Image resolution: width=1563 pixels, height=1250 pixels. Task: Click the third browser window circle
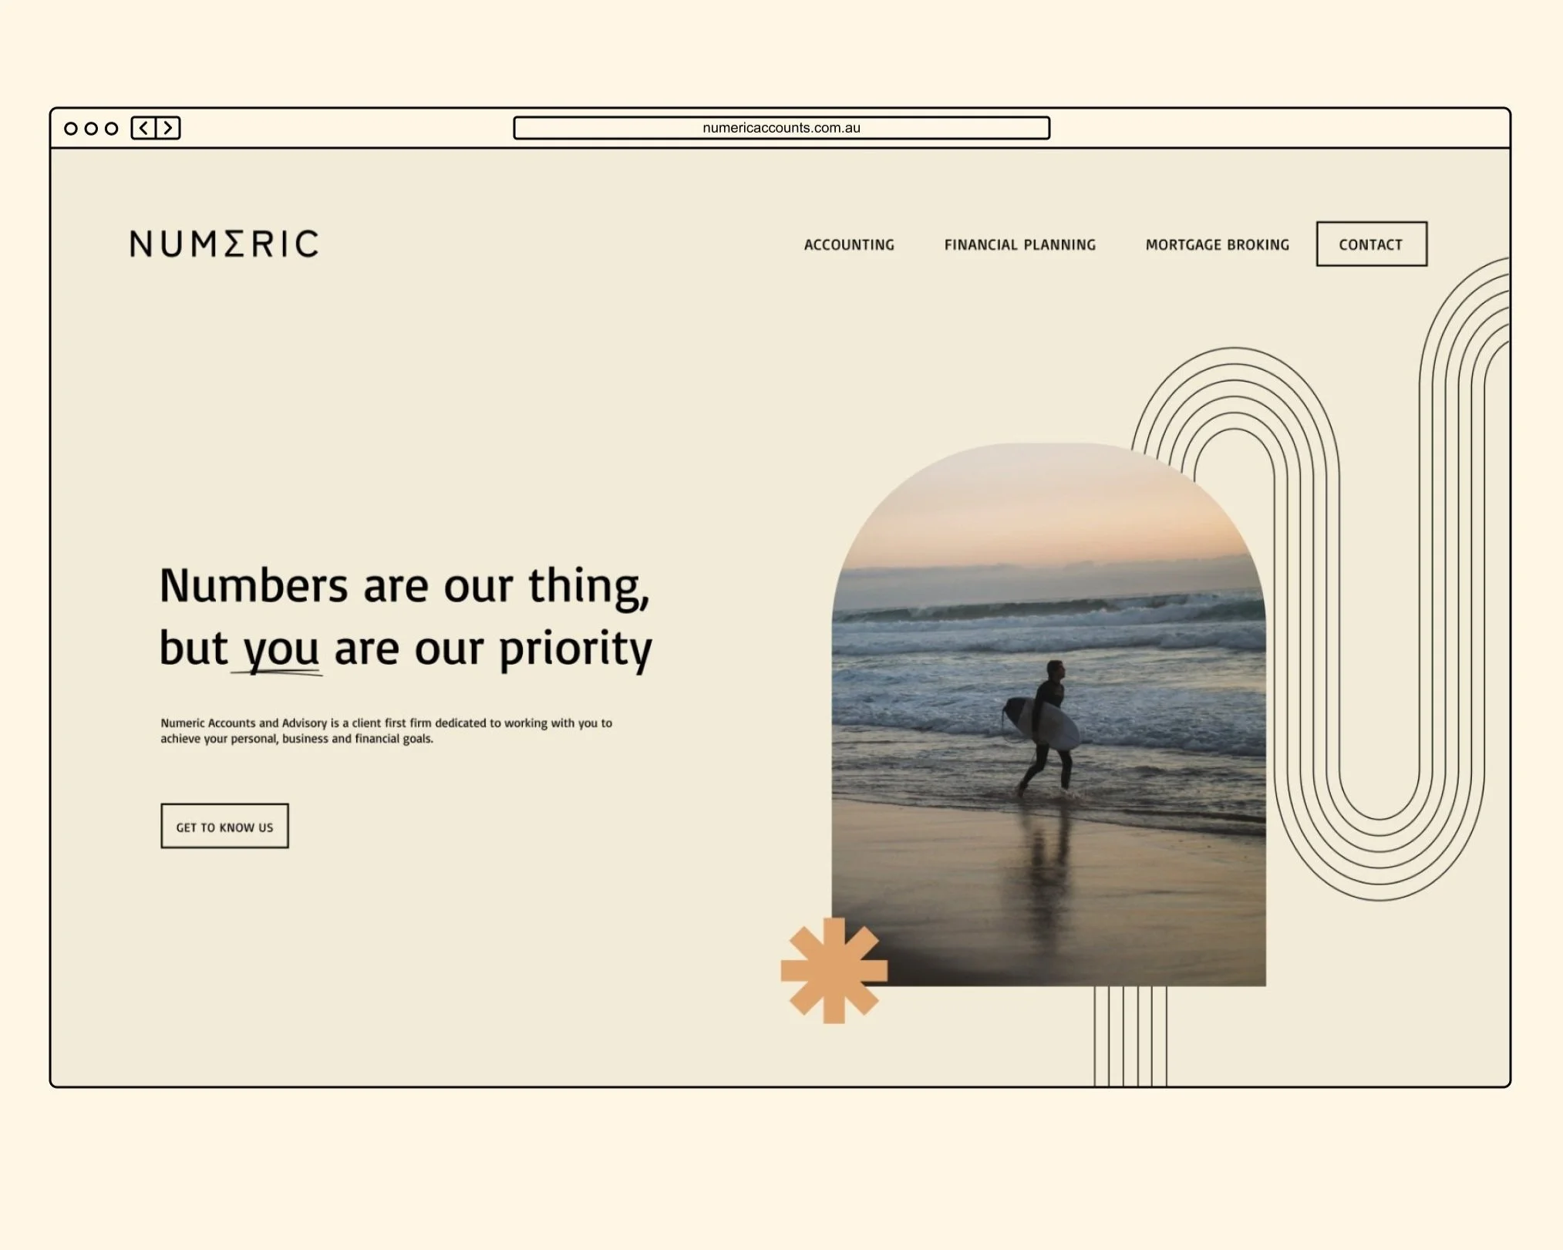point(112,129)
